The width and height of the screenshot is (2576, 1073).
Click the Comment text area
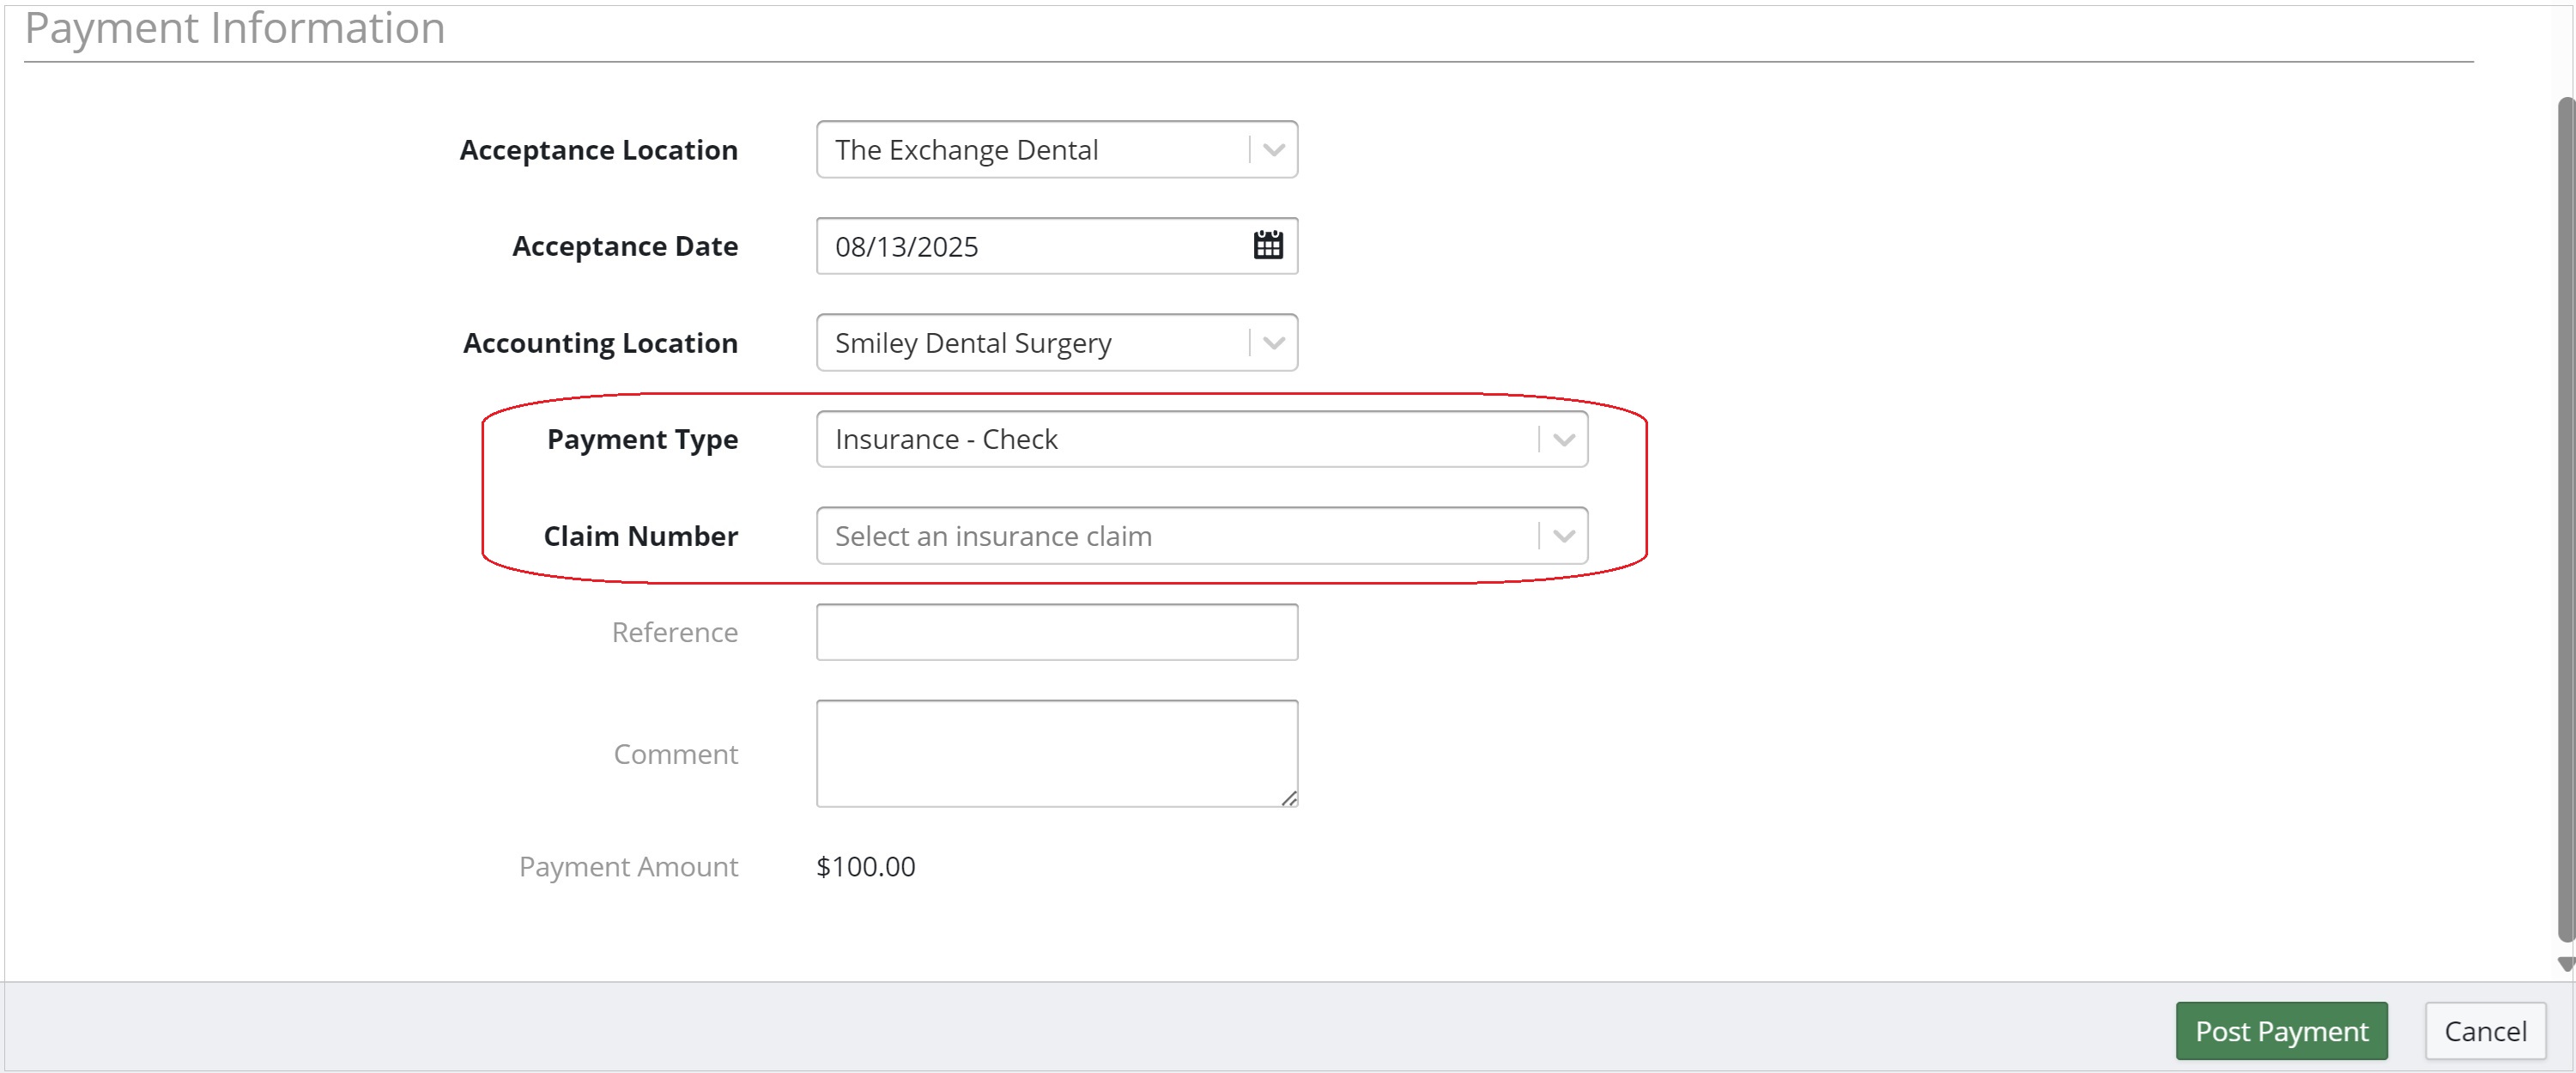[x=1057, y=753]
